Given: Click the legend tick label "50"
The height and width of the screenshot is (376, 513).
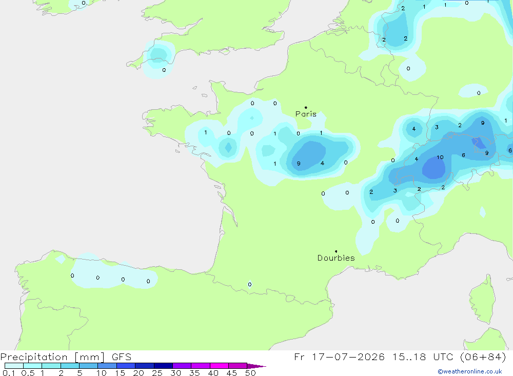Looking at the screenshot, I should pyautogui.click(x=251, y=373).
